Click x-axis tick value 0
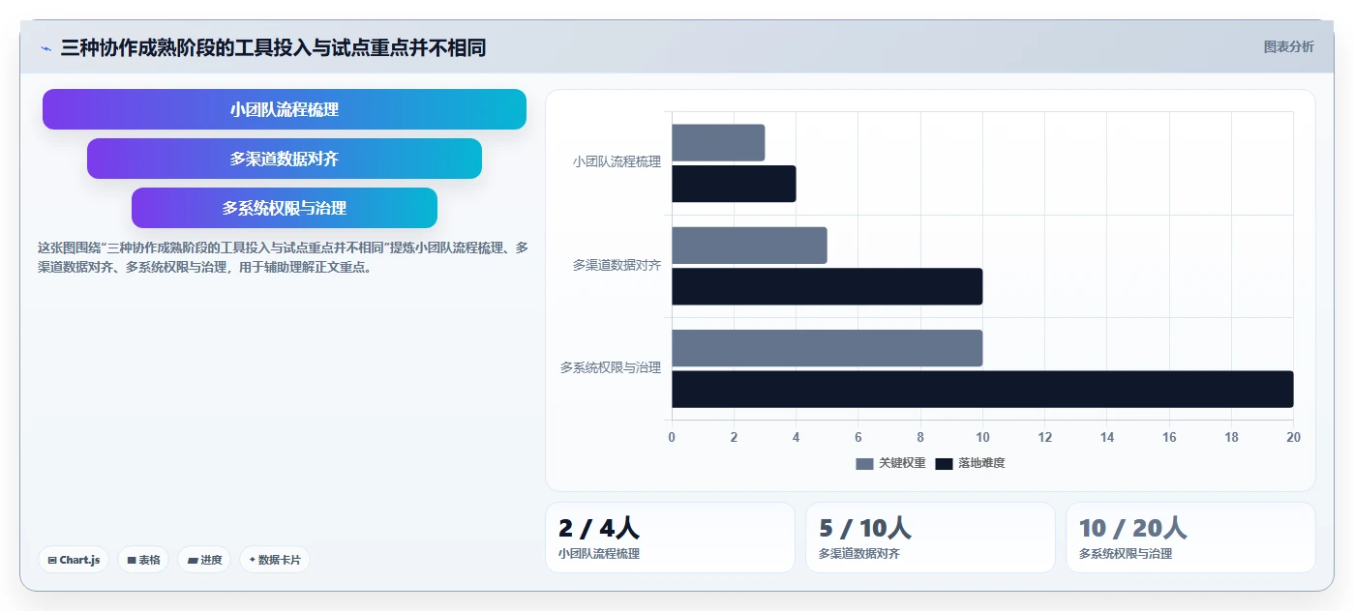The image size is (1354, 611). 672,437
